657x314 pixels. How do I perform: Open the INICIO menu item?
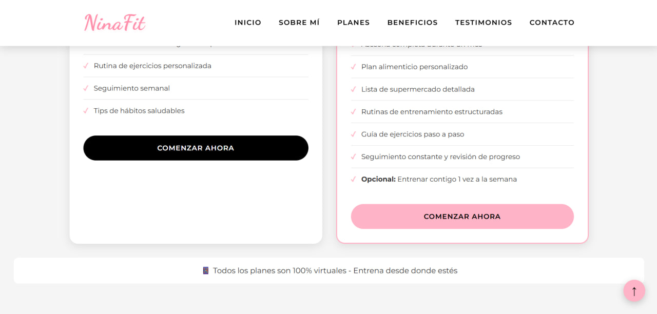(248, 22)
